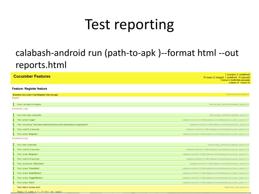Open the screenshot_2.png link
The width and height of the screenshot is (259, 194).
click(x=20, y=138)
